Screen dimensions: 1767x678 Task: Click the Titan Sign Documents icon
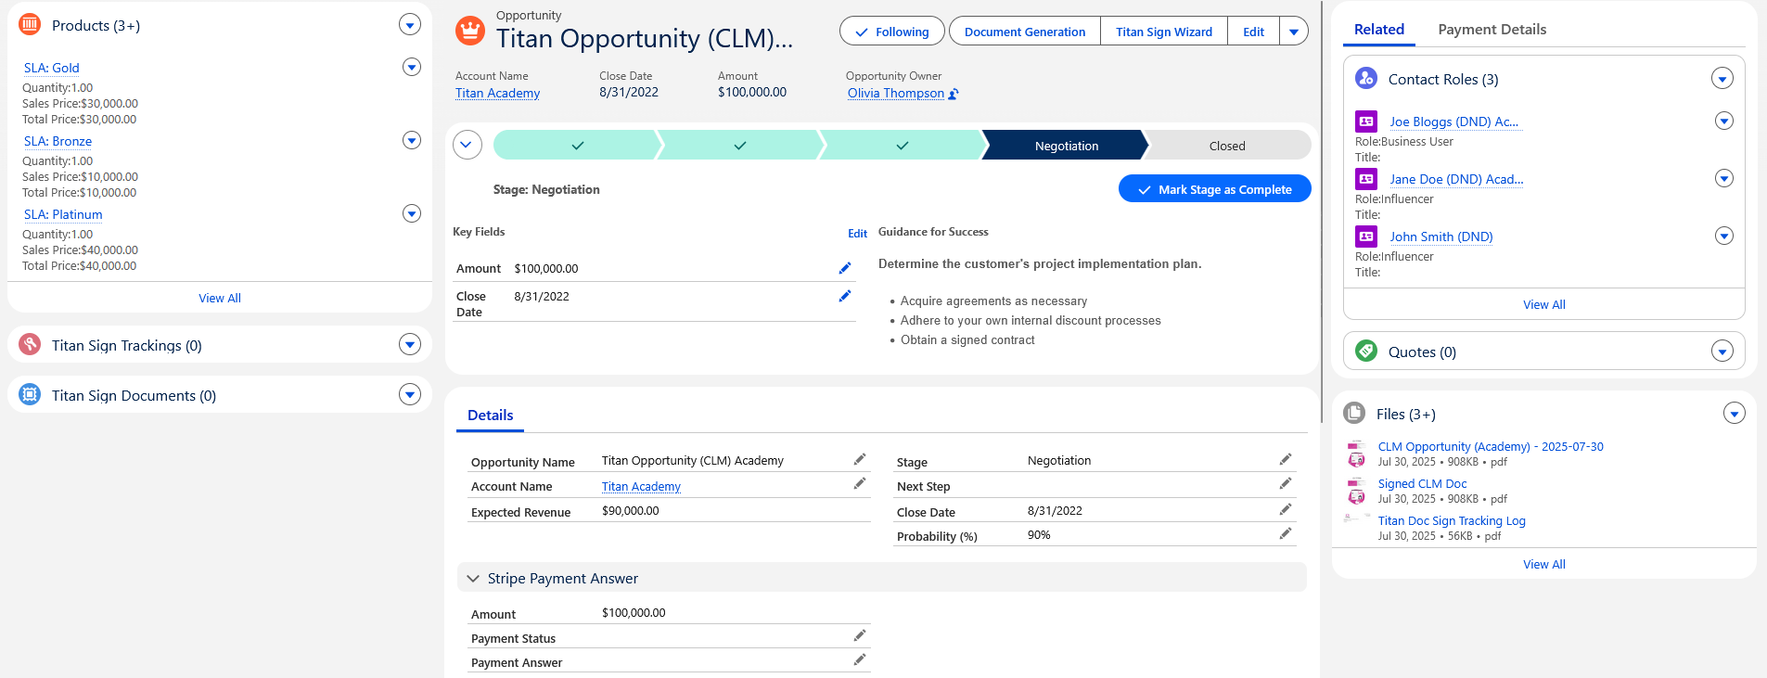[x=30, y=395]
